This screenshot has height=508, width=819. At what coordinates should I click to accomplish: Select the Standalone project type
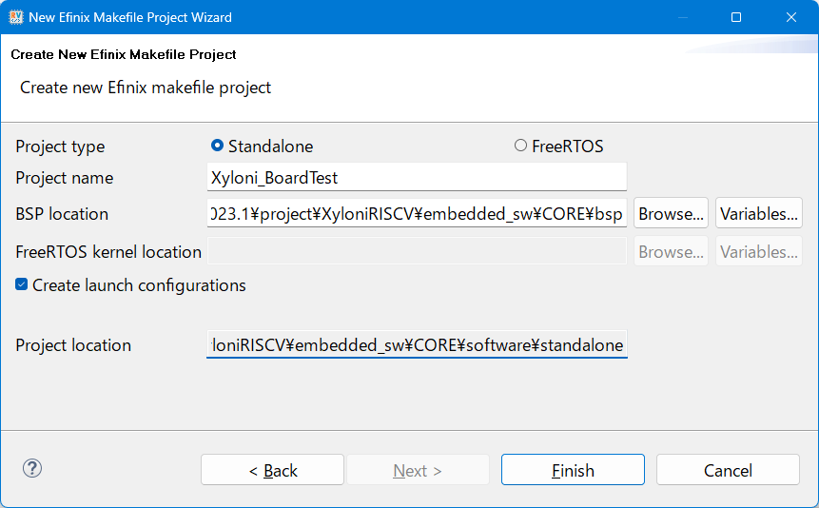[217, 146]
